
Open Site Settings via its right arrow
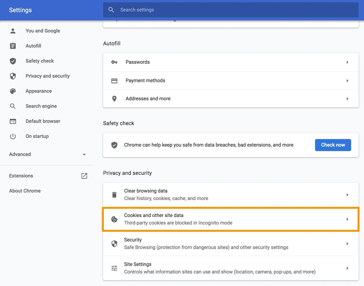point(347,268)
